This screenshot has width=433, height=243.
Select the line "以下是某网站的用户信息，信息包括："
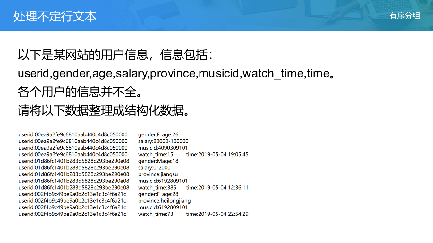(115, 55)
